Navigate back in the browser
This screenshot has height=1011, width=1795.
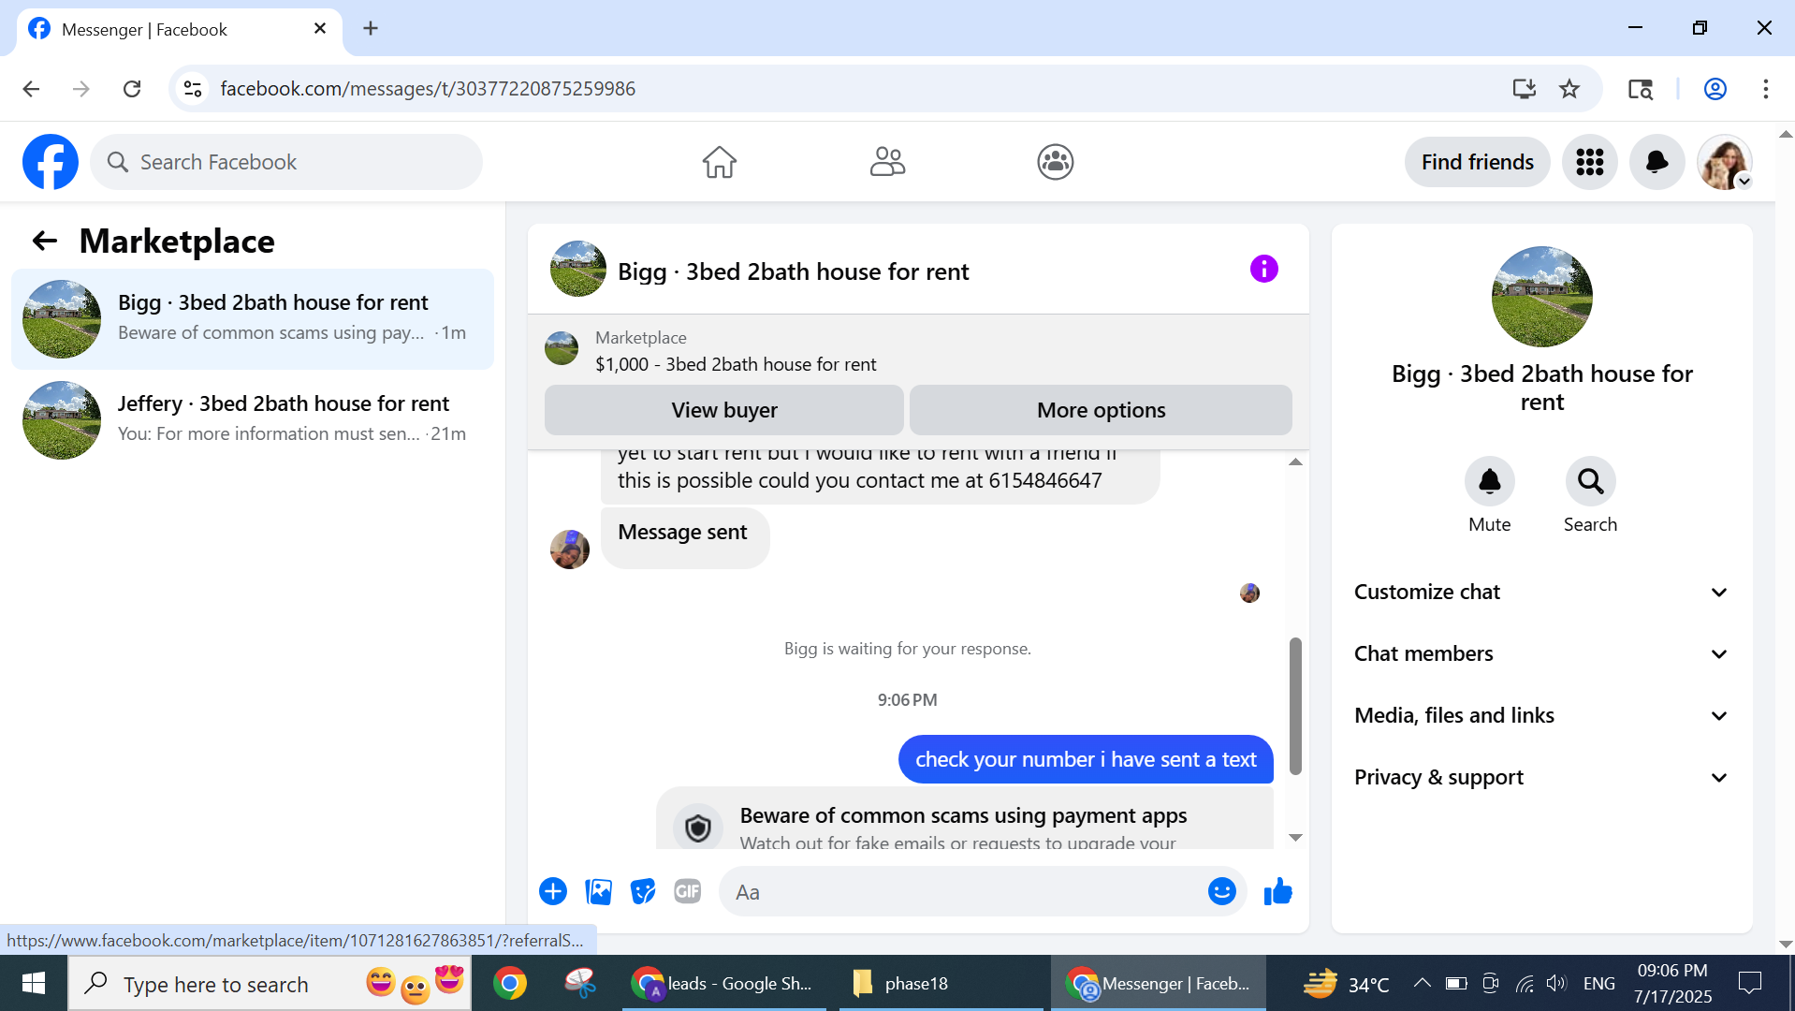pyautogui.click(x=31, y=89)
